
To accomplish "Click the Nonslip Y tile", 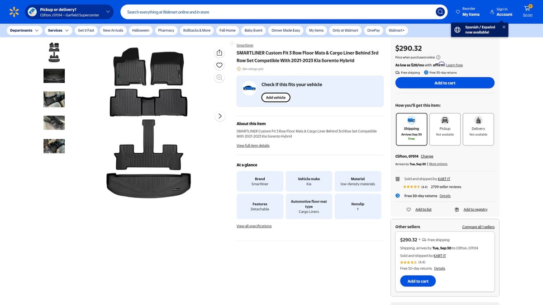I will tap(357, 206).
